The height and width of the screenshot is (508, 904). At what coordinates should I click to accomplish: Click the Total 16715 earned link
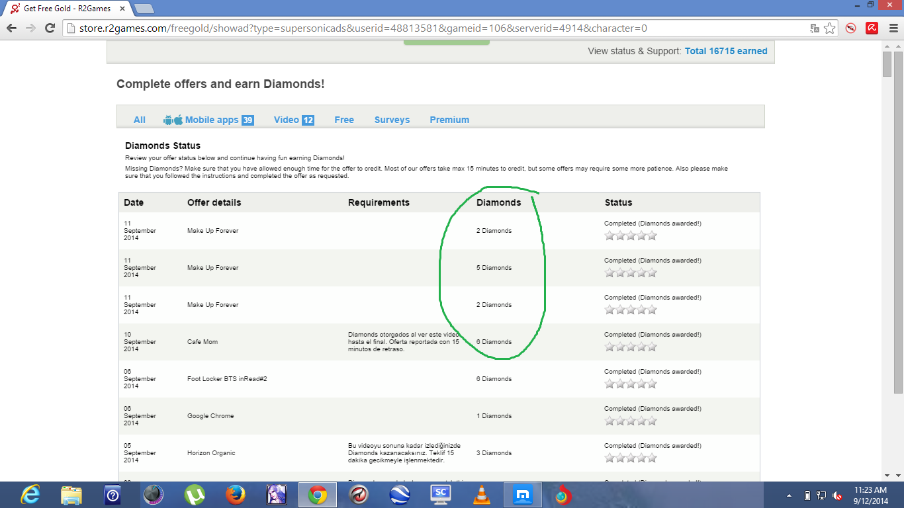pyautogui.click(x=726, y=51)
